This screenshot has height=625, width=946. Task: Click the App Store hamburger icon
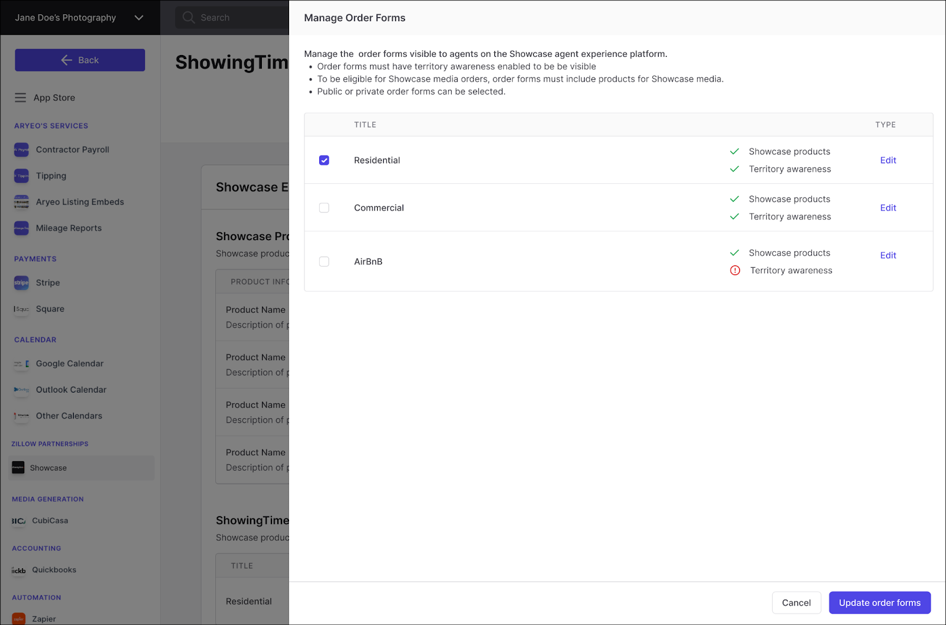[20, 98]
